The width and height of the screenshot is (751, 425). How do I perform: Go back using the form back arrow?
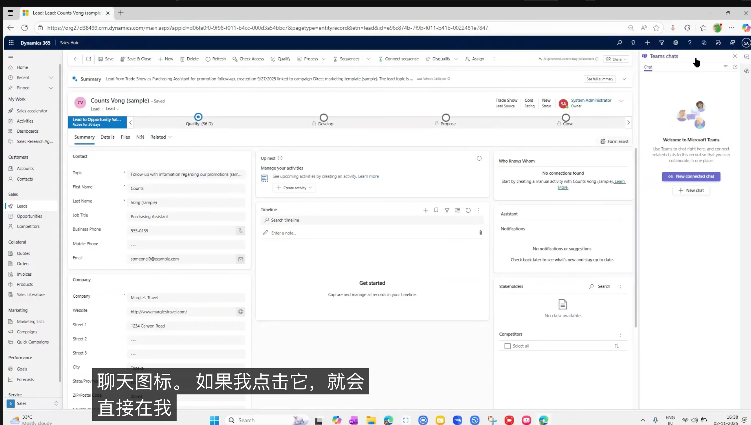76,59
